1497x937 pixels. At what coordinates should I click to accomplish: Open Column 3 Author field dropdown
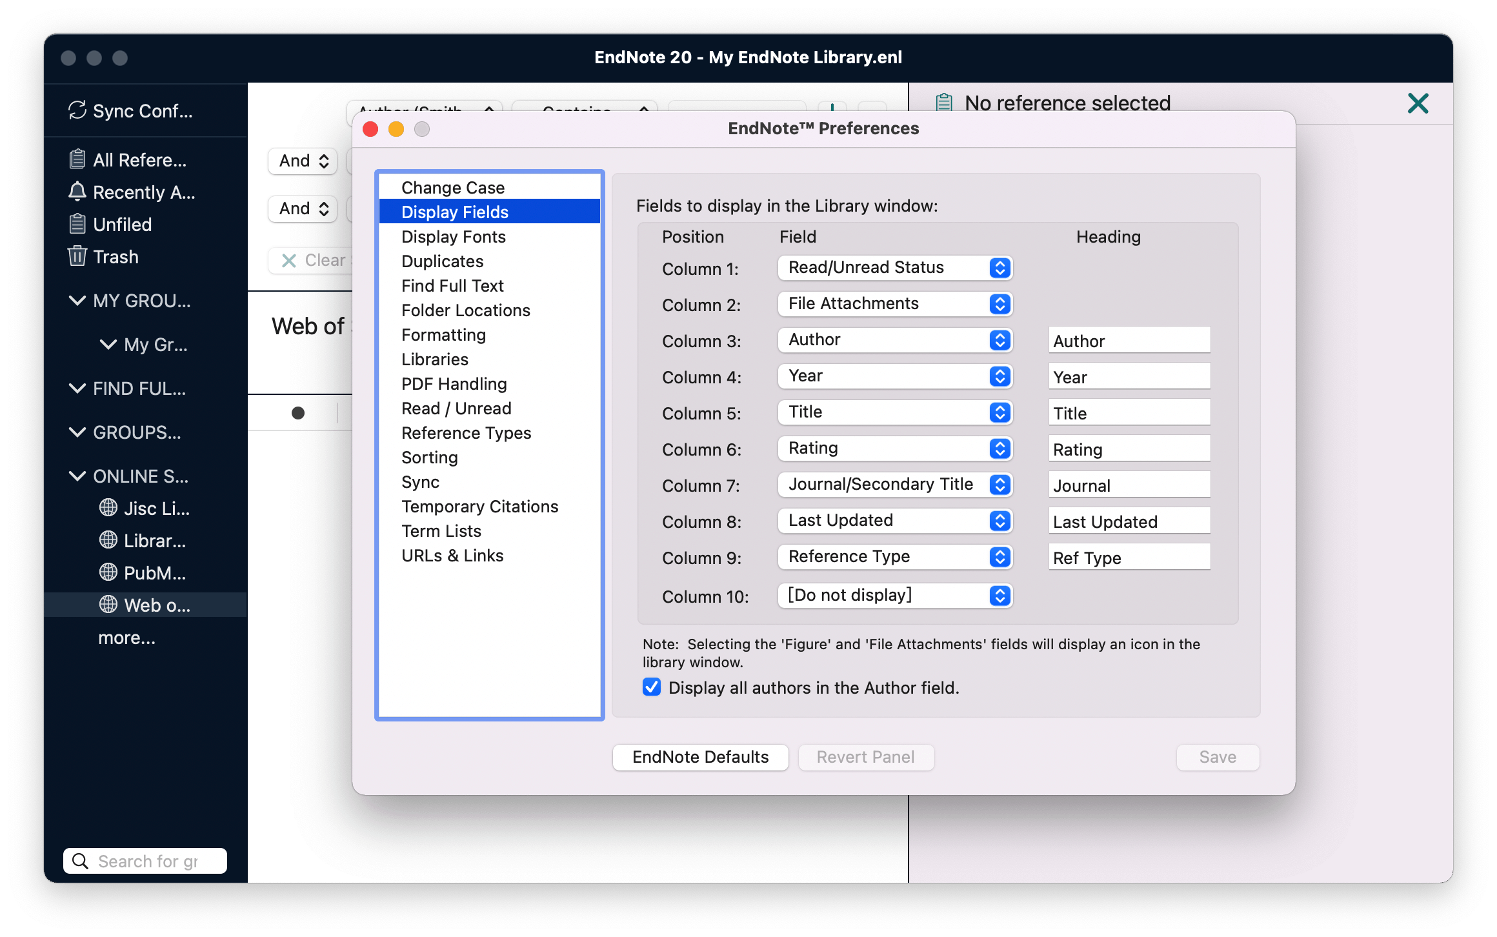pos(895,339)
